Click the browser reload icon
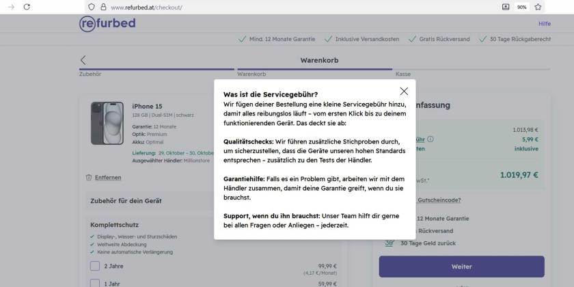574x287 pixels. pyautogui.click(x=27, y=7)
